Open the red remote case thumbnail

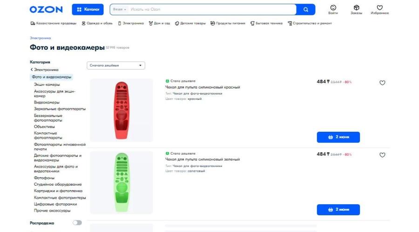point(121,110)
